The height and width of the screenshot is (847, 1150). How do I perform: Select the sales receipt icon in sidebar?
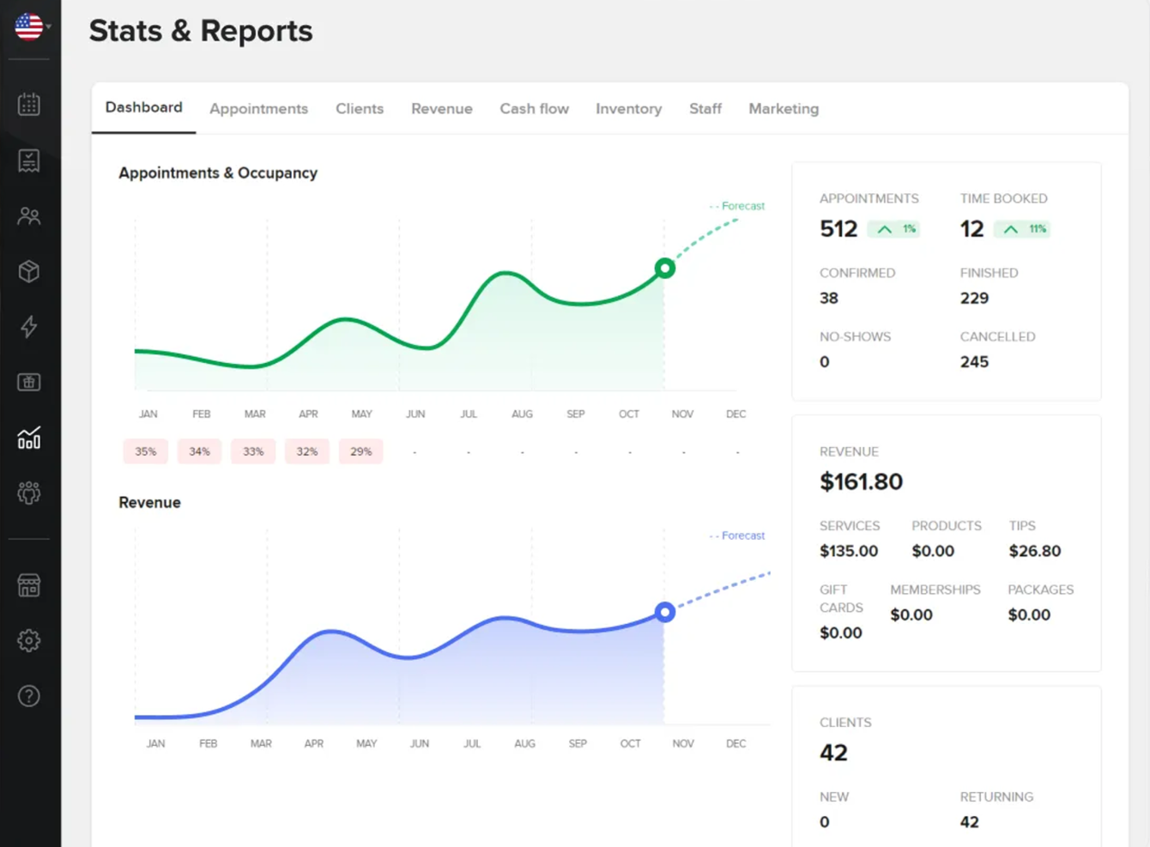click(x=29, y=160)
